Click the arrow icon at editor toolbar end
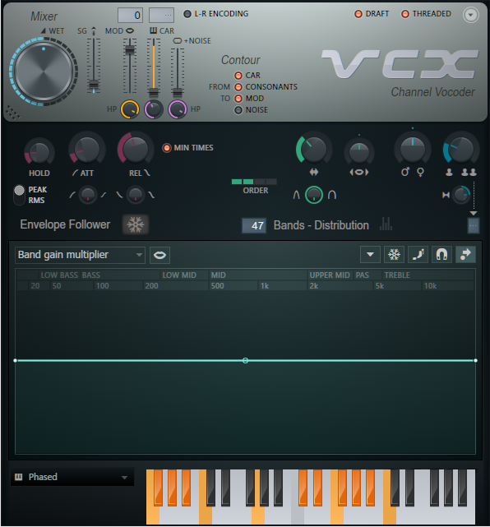This screenshot has width=490, height=527. pos(465,254)
